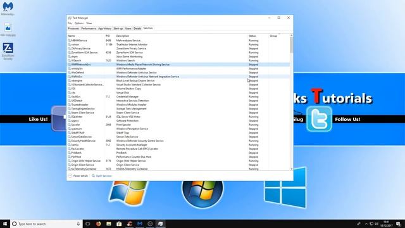405x228 pixels.
Task: Select the RpcLocator service row
Action: point(178,149)
